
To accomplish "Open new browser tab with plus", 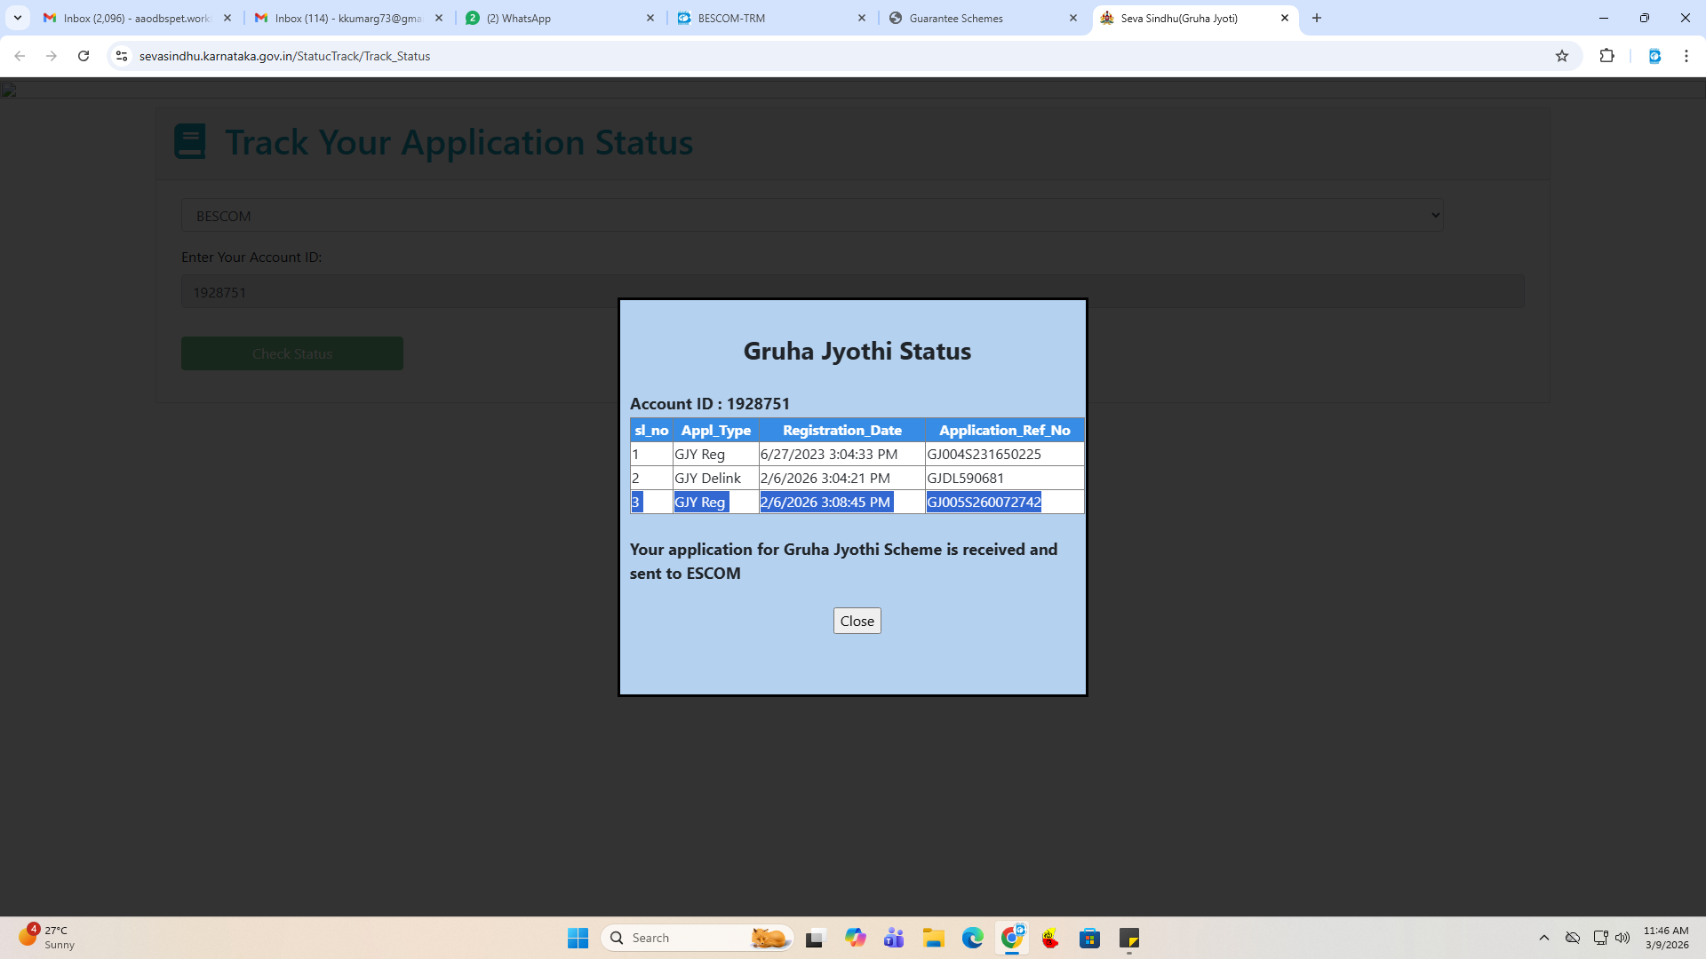I will tap(1317, 18).
